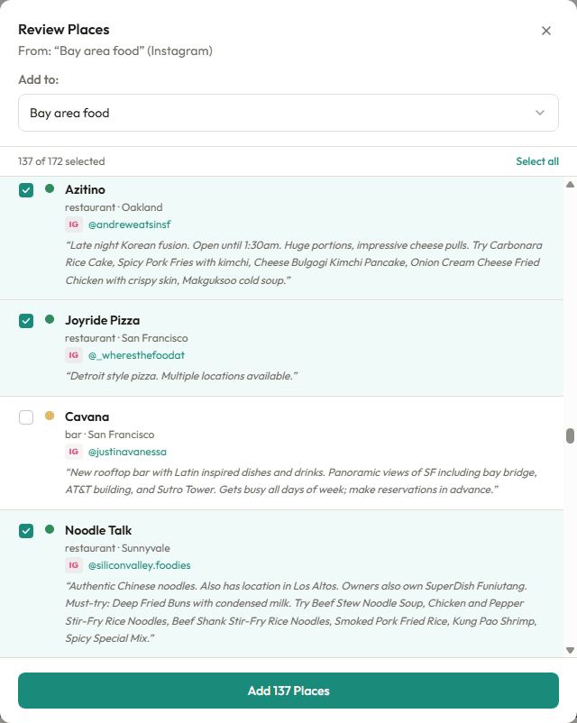Image resolution: width=577 pixels, height=723 pixels.
Task: Click the @siliconvalley.foodies handle
Action: click(x=140, y=565)
